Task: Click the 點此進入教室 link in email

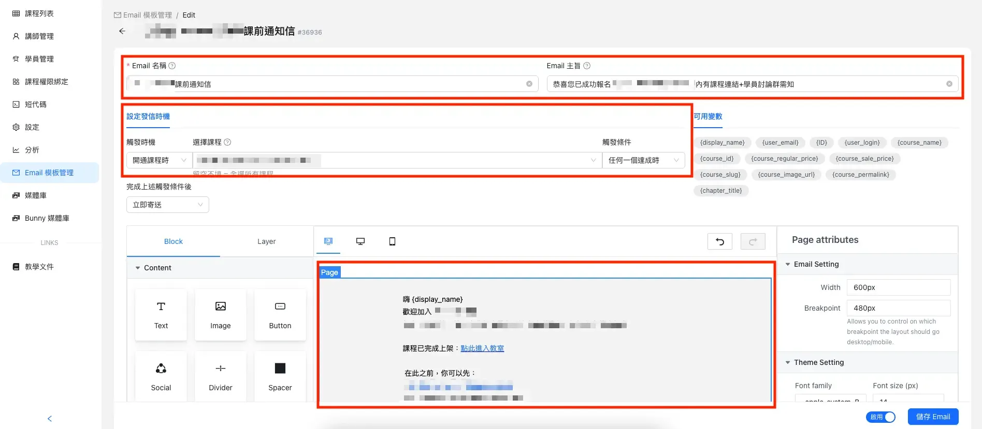Action: pos(482,348)
